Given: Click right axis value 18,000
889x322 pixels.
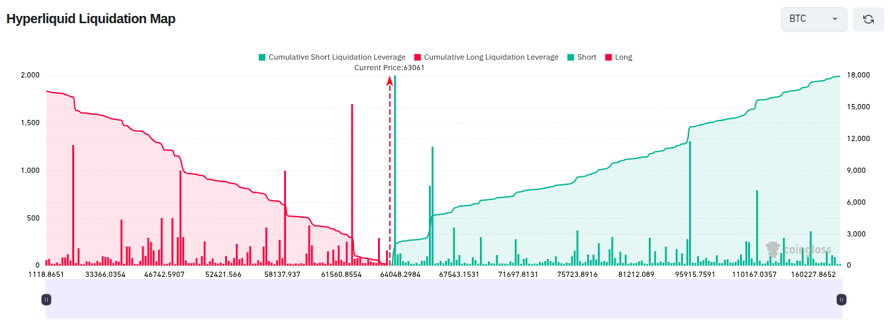Looking at the screenshot, I should 858,75.
